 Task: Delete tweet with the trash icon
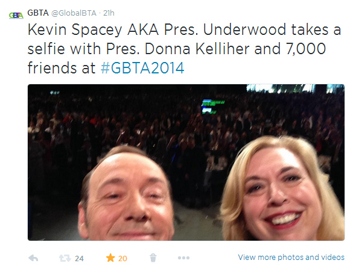(x=153, y=258)
